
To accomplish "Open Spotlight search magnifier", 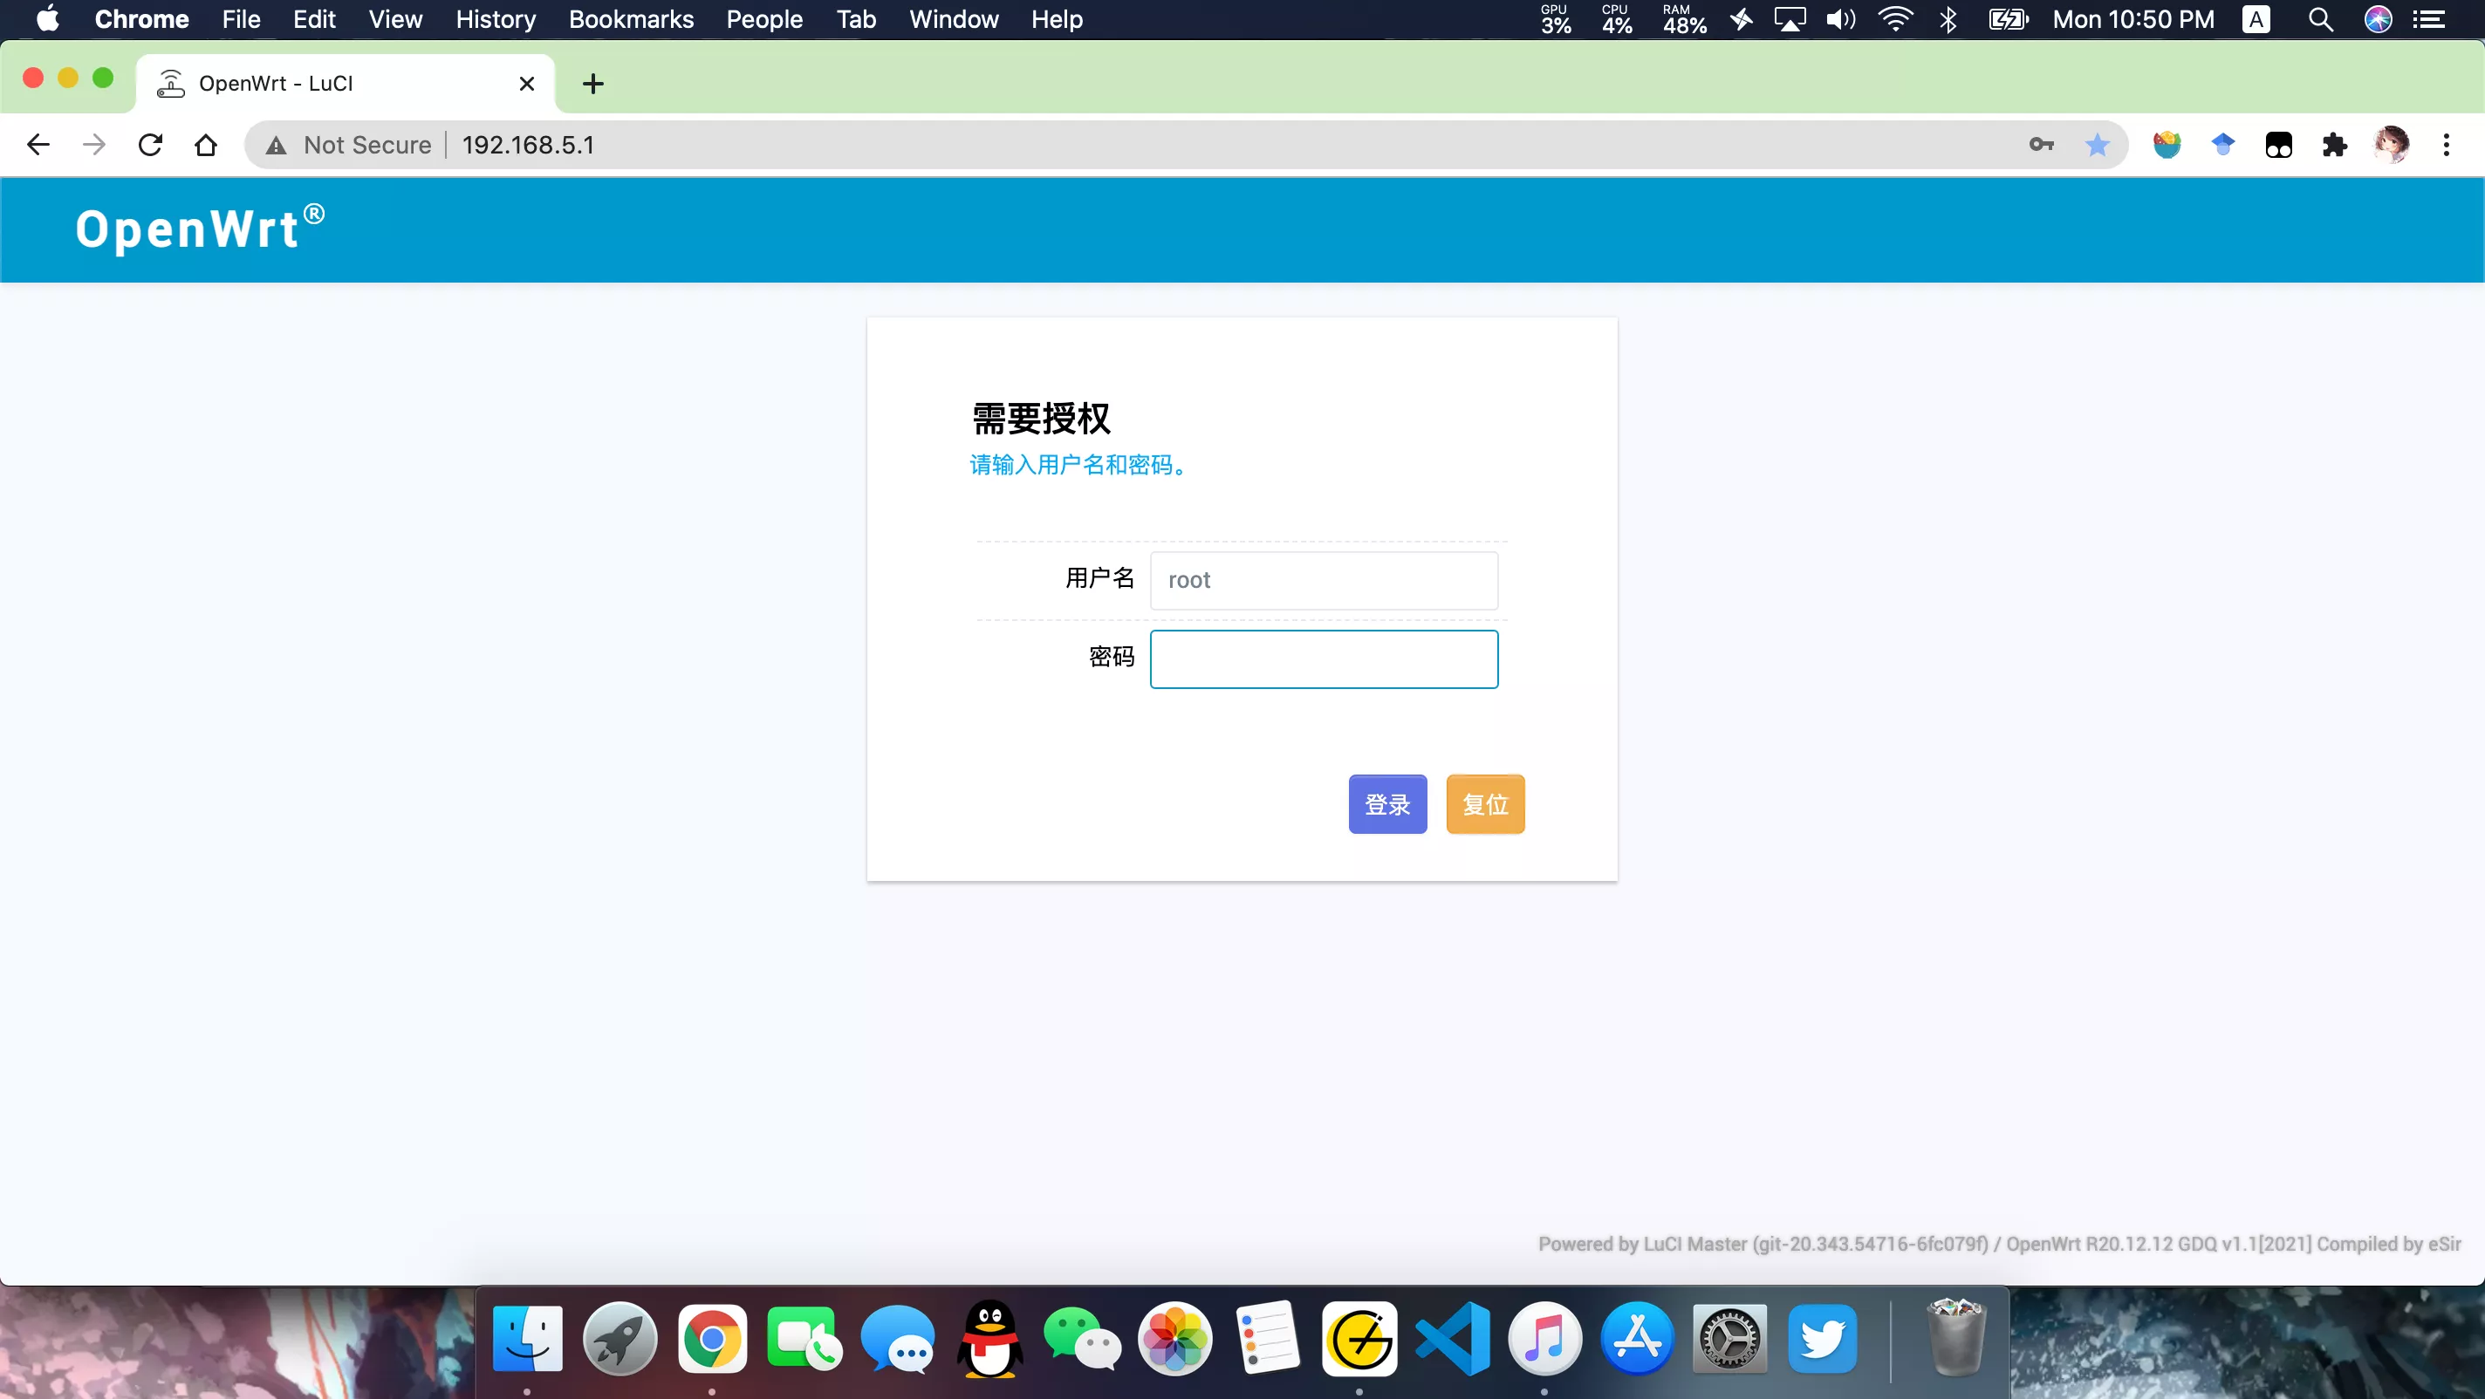I will 2321,19.
